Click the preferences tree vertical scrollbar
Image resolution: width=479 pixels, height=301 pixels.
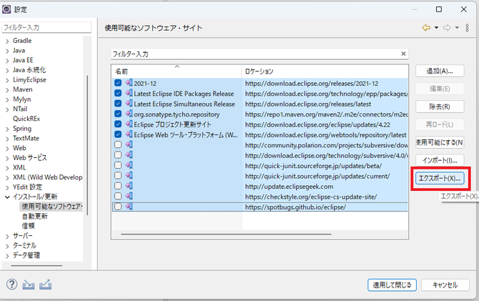87,145
